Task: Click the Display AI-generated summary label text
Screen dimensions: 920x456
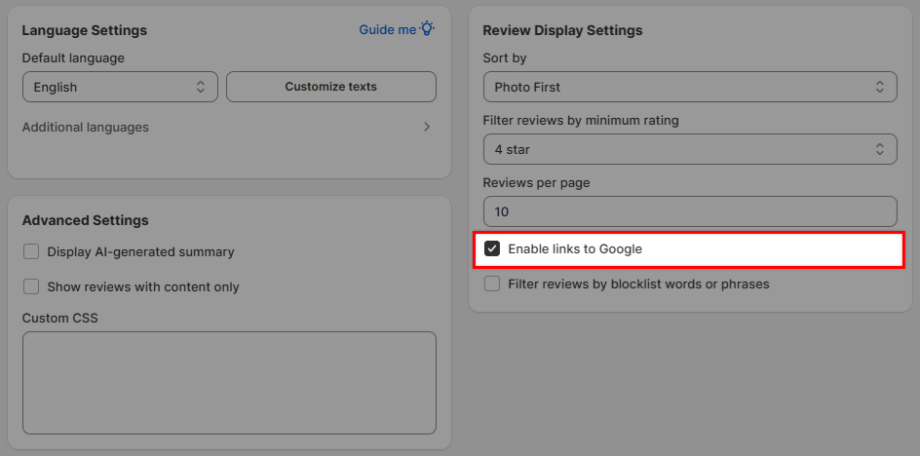Action: [x=141, y=251]
